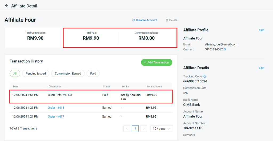Click the Disable Account link
273x141 pixels.
pyautogui.click(x=145, y=20)
